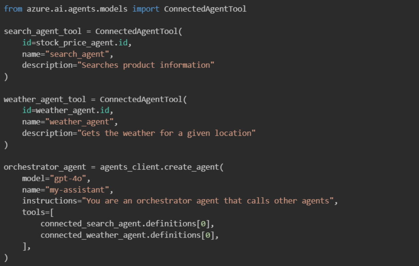
Task: Click ConnectedAgentTool in the import statement
Action: pos(205,9)
